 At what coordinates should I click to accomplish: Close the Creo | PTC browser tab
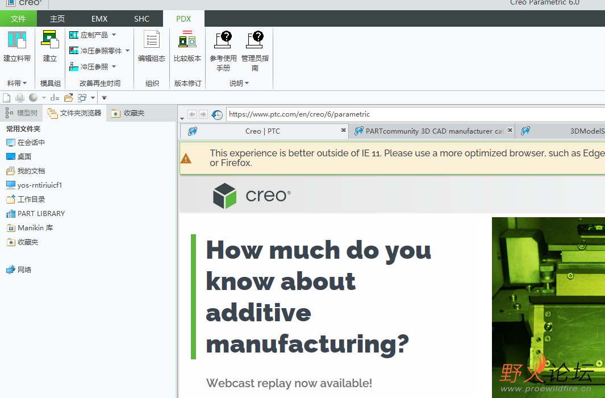point(343,130)
